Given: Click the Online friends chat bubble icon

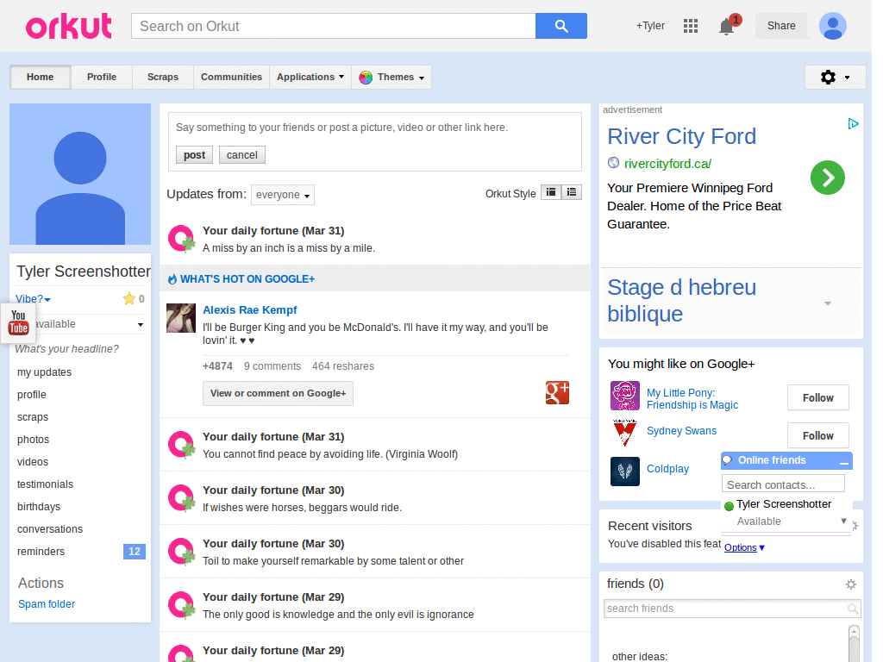Looking at the screenshot, I should (728, 460).
